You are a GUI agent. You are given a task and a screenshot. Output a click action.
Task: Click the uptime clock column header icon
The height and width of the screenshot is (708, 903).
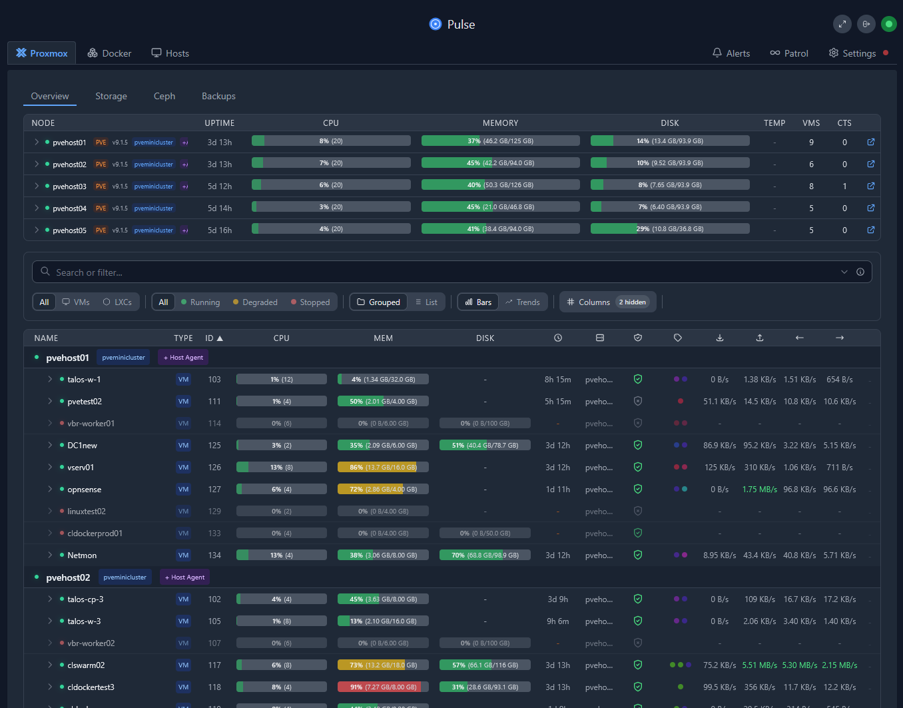(558, 338)
